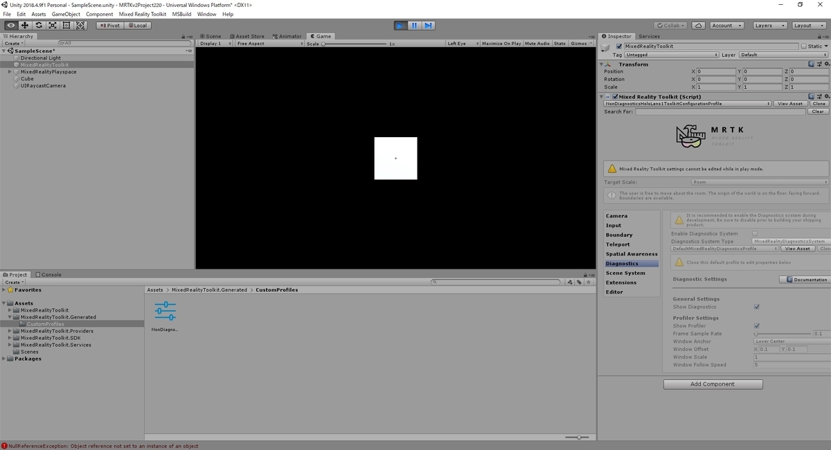This screenshot has height=450, width=831.
Task: Click the View Asset button for configuration profile
Action: pyautogui.click(x=790, y=104)
